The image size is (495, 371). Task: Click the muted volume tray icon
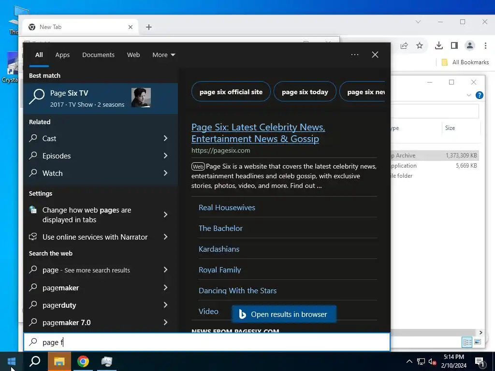pyautogui.click(x=432, y=361)
